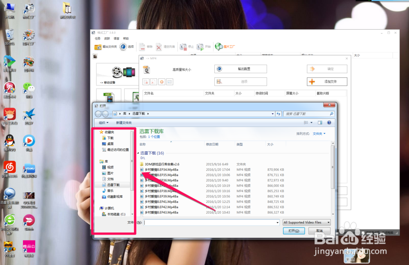The height and width of the screenshot is (265, 409).
Task: Open the 输出文件夹 output folder toolbar button
Action: pyautogui.click(x=106, y=47)
